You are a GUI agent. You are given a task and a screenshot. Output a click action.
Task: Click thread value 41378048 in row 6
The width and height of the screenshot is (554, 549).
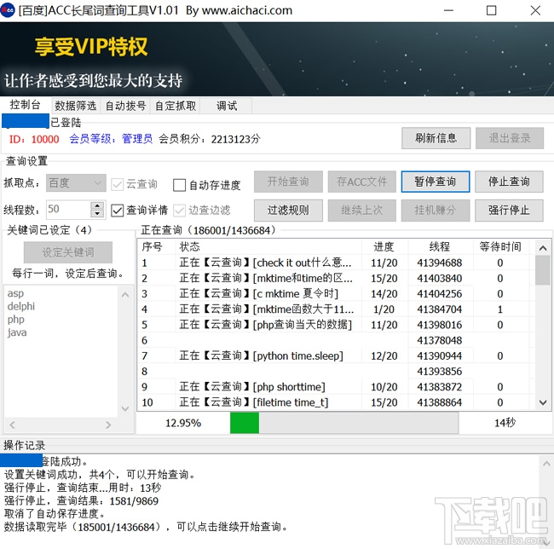click(440, 340)
